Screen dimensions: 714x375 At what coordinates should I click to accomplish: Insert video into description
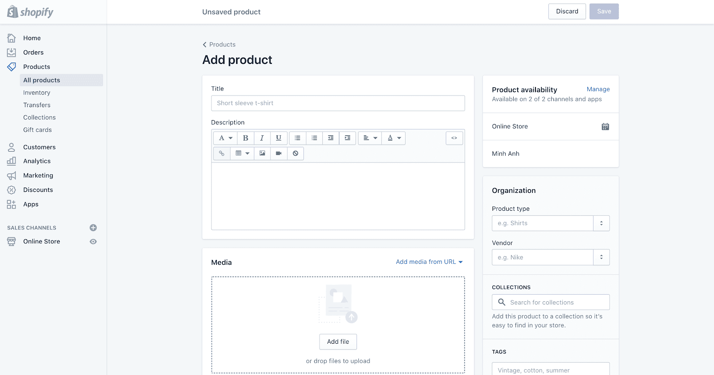(279, 153)
